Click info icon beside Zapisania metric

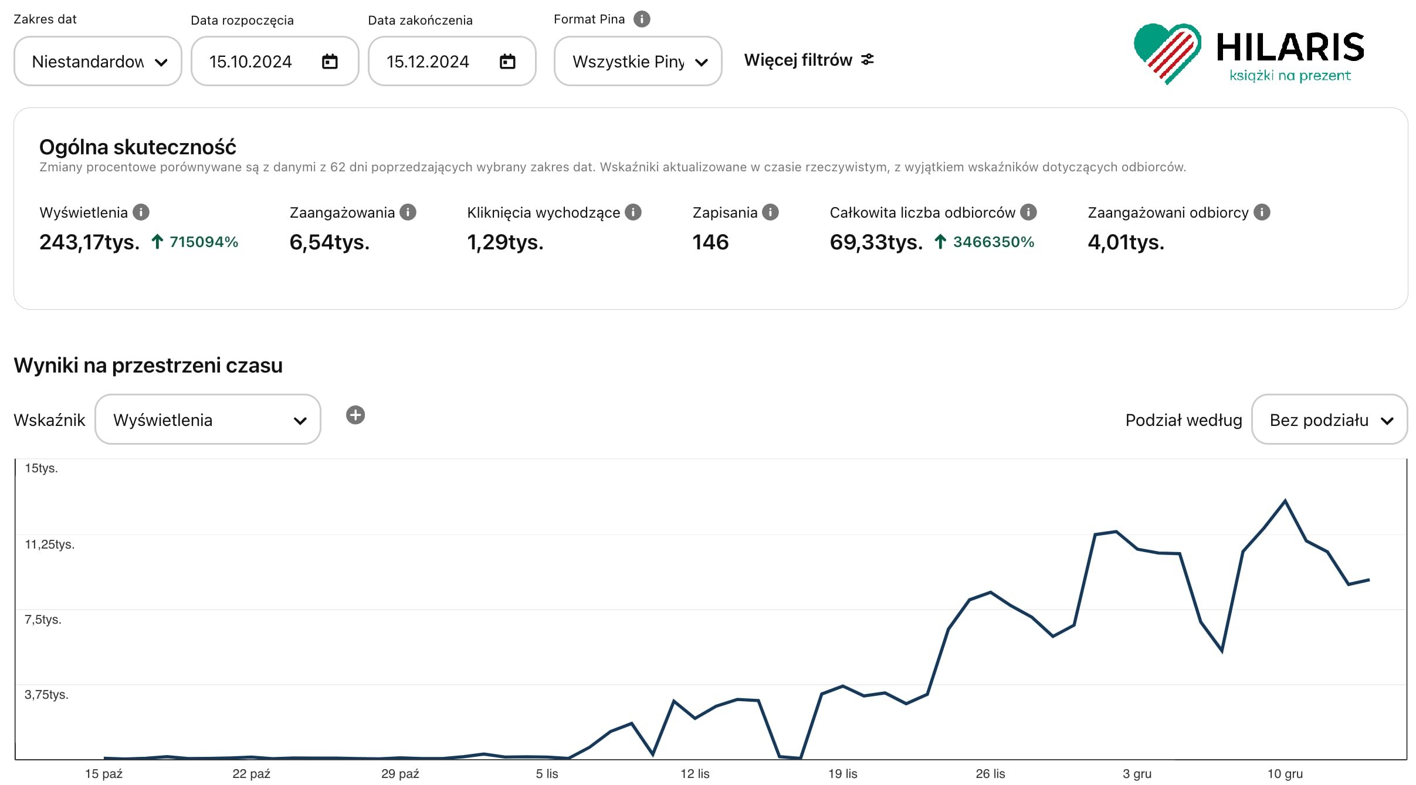pyautogui.click(x=770, y=212)
